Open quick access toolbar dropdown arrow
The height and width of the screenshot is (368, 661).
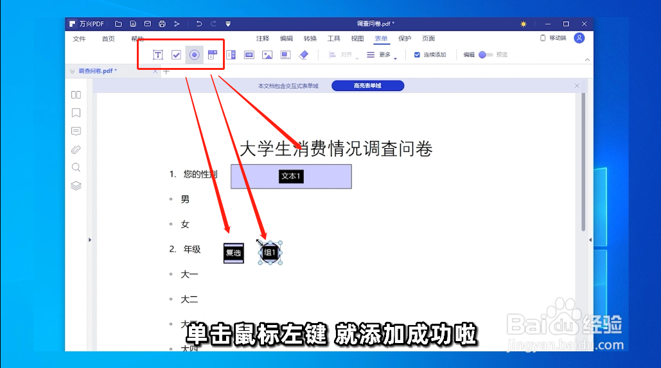228,24
